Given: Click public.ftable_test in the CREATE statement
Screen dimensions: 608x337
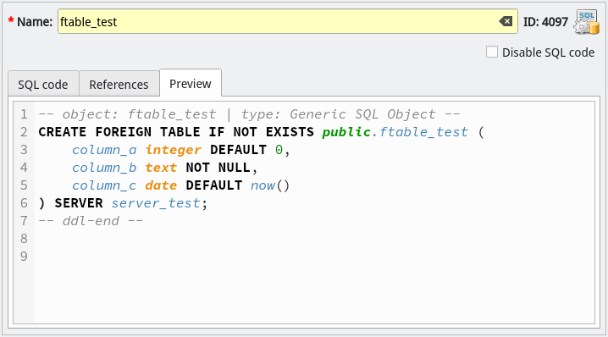Looking at the screenshot, I should [x=395, y=132].
